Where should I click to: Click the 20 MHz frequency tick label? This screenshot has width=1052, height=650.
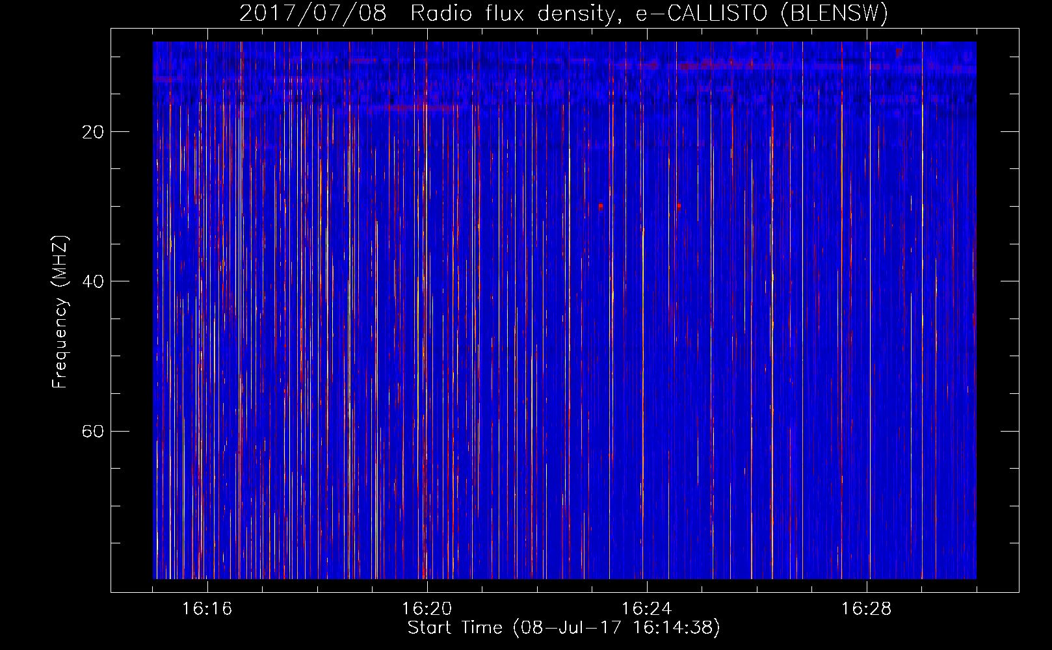pyautogui.click(x=93, y=133)
